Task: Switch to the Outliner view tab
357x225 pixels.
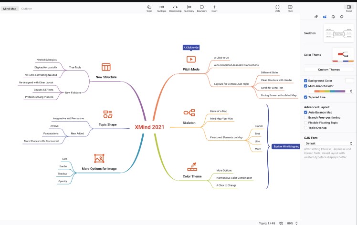Action: pos(27,9)
